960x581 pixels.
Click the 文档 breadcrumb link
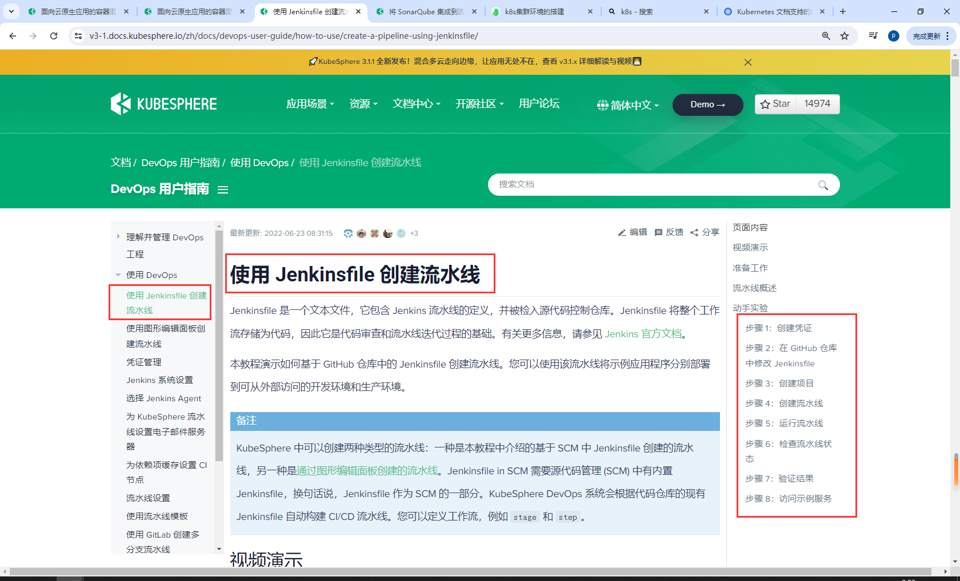[x=121, y=163]
